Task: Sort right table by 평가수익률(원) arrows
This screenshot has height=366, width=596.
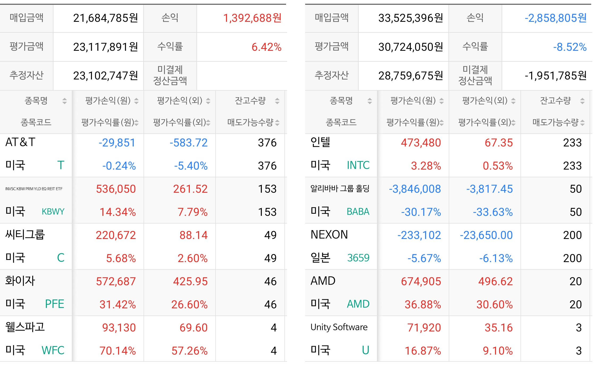Action: 442,123
